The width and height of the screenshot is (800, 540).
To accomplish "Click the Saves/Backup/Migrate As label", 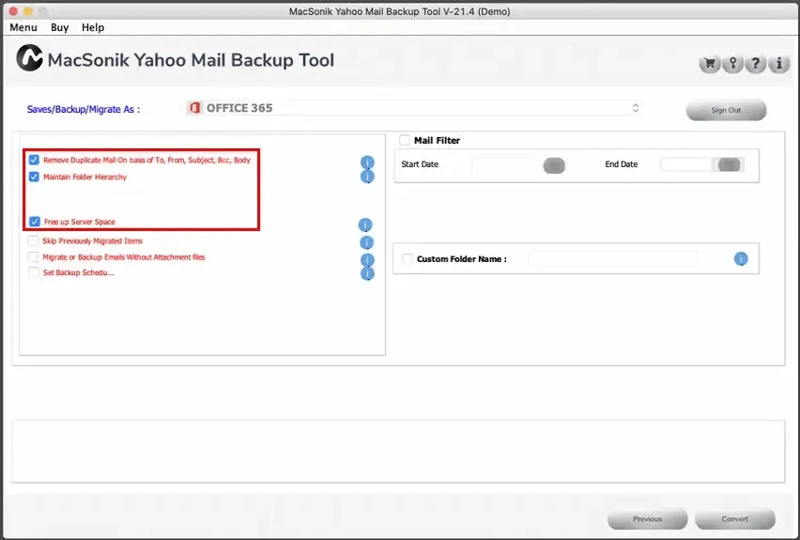I will 84,109.
